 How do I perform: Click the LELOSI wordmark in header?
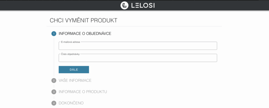[143, 6]
